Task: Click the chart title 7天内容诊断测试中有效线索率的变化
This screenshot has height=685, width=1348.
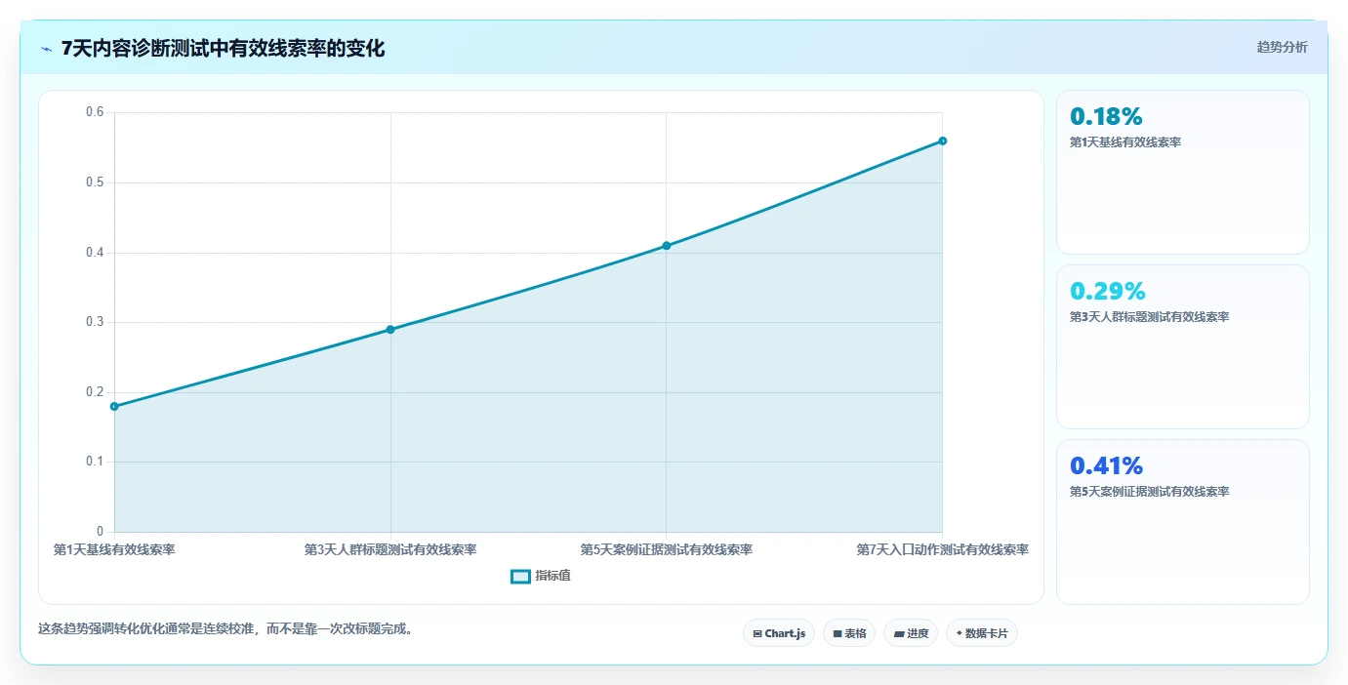Action: (223, 49)
